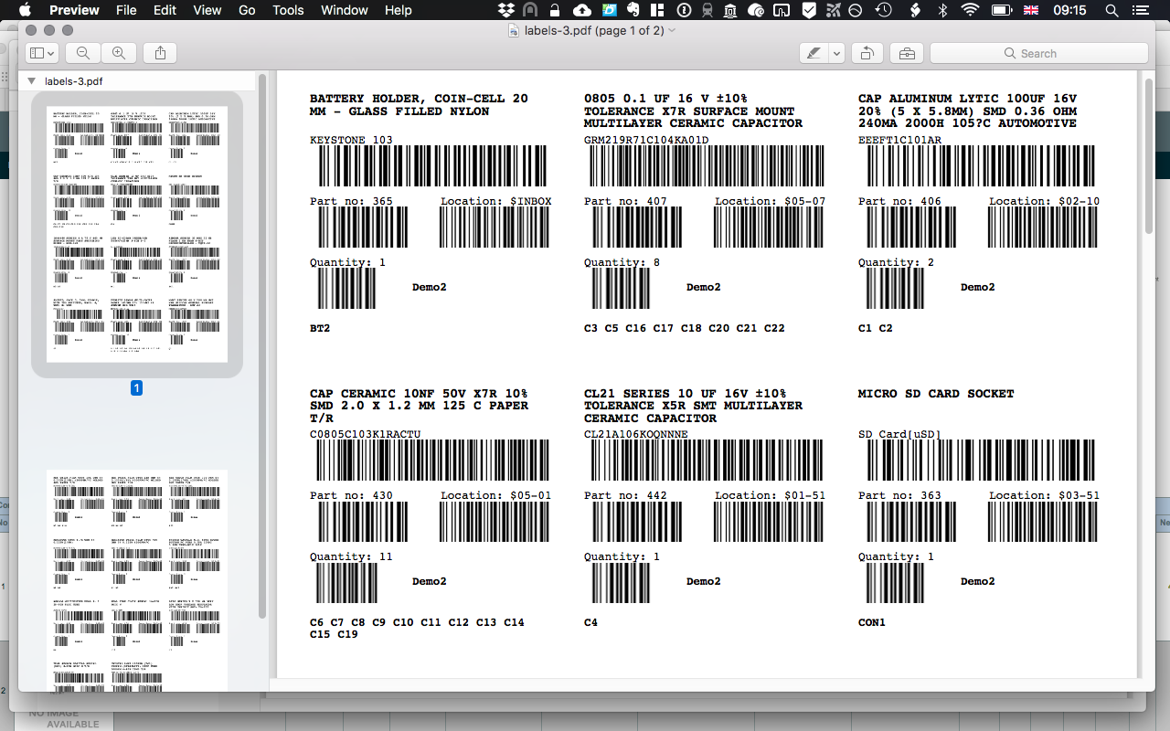Image resolution: width=1170 pixels, height=731 pixels.
Task: Click the 'C1 C2' designator text
Action: 876,328
